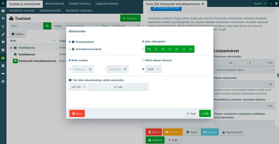Open the Arkistoi dropdown button
This screenshot has height=144, width=279.
(x=173, y=132)
